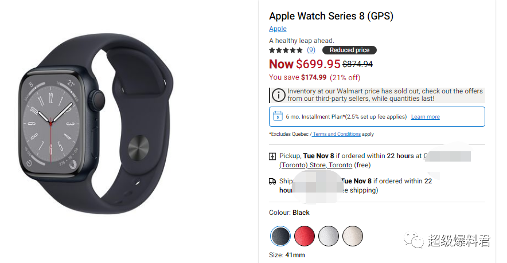The height and width of the screenshot is (263, 507).
Task: Open the Terms and Conditions link
Action: click(x=337, y=134)
